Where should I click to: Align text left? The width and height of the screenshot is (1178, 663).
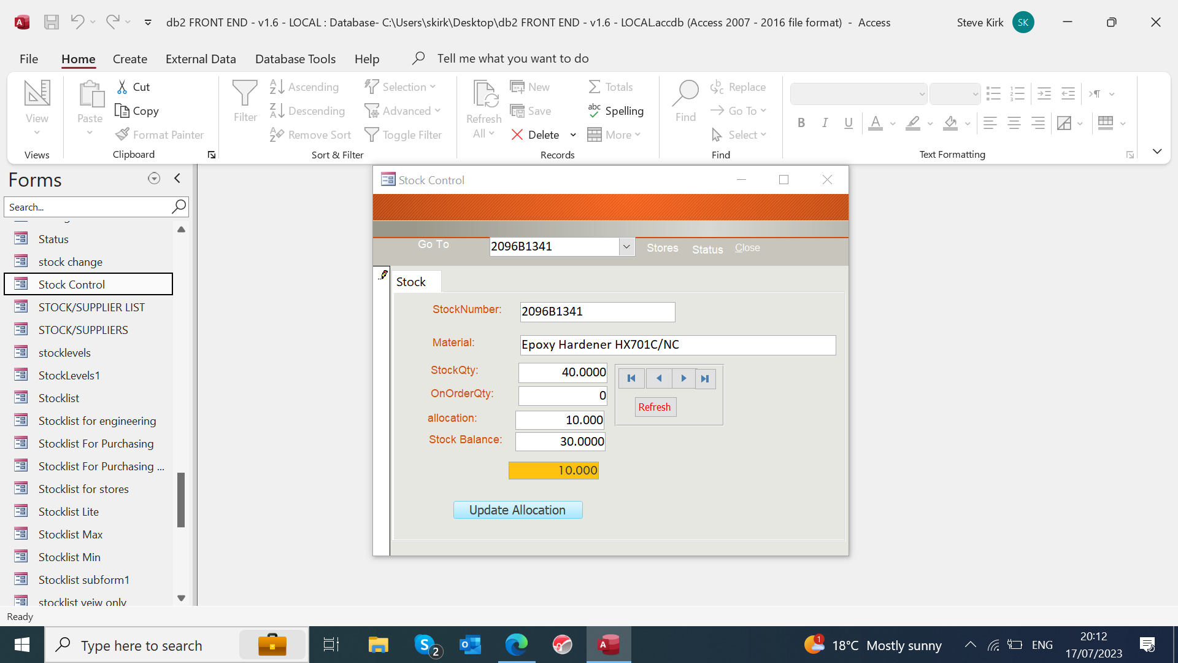point(990,123)
